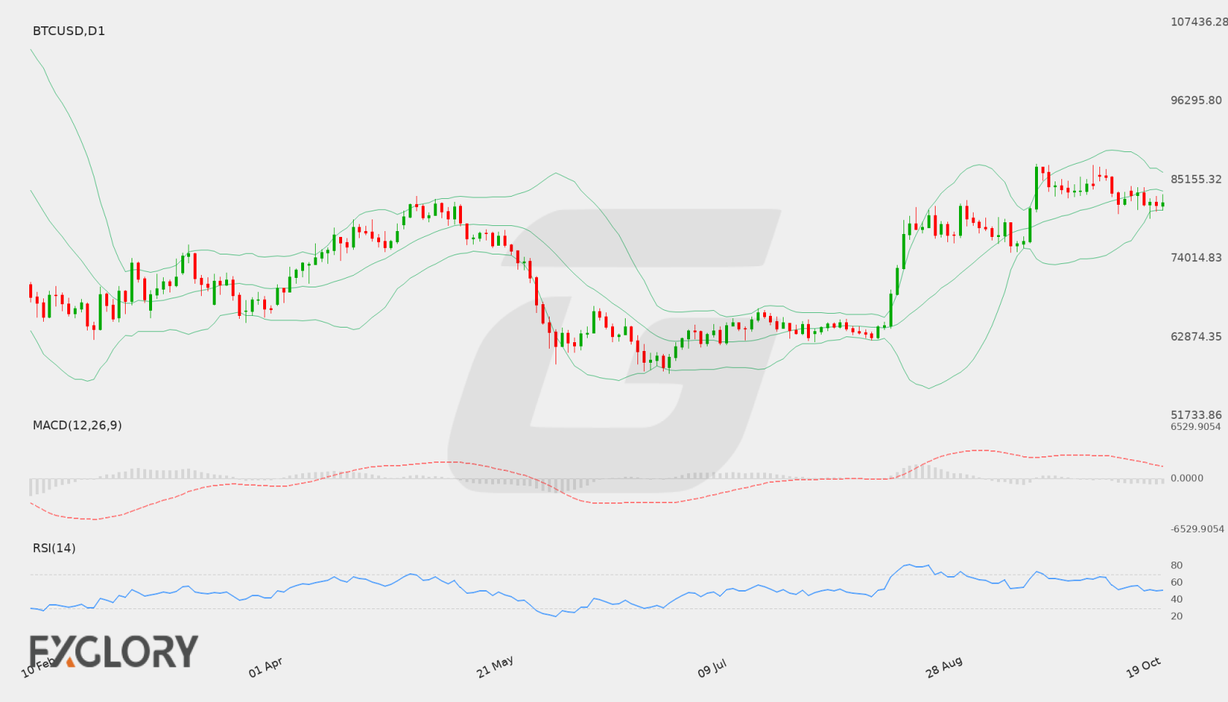Click the 107436.28 price axis label
Screen dimensions: 1228x702
coord(1199,22)
